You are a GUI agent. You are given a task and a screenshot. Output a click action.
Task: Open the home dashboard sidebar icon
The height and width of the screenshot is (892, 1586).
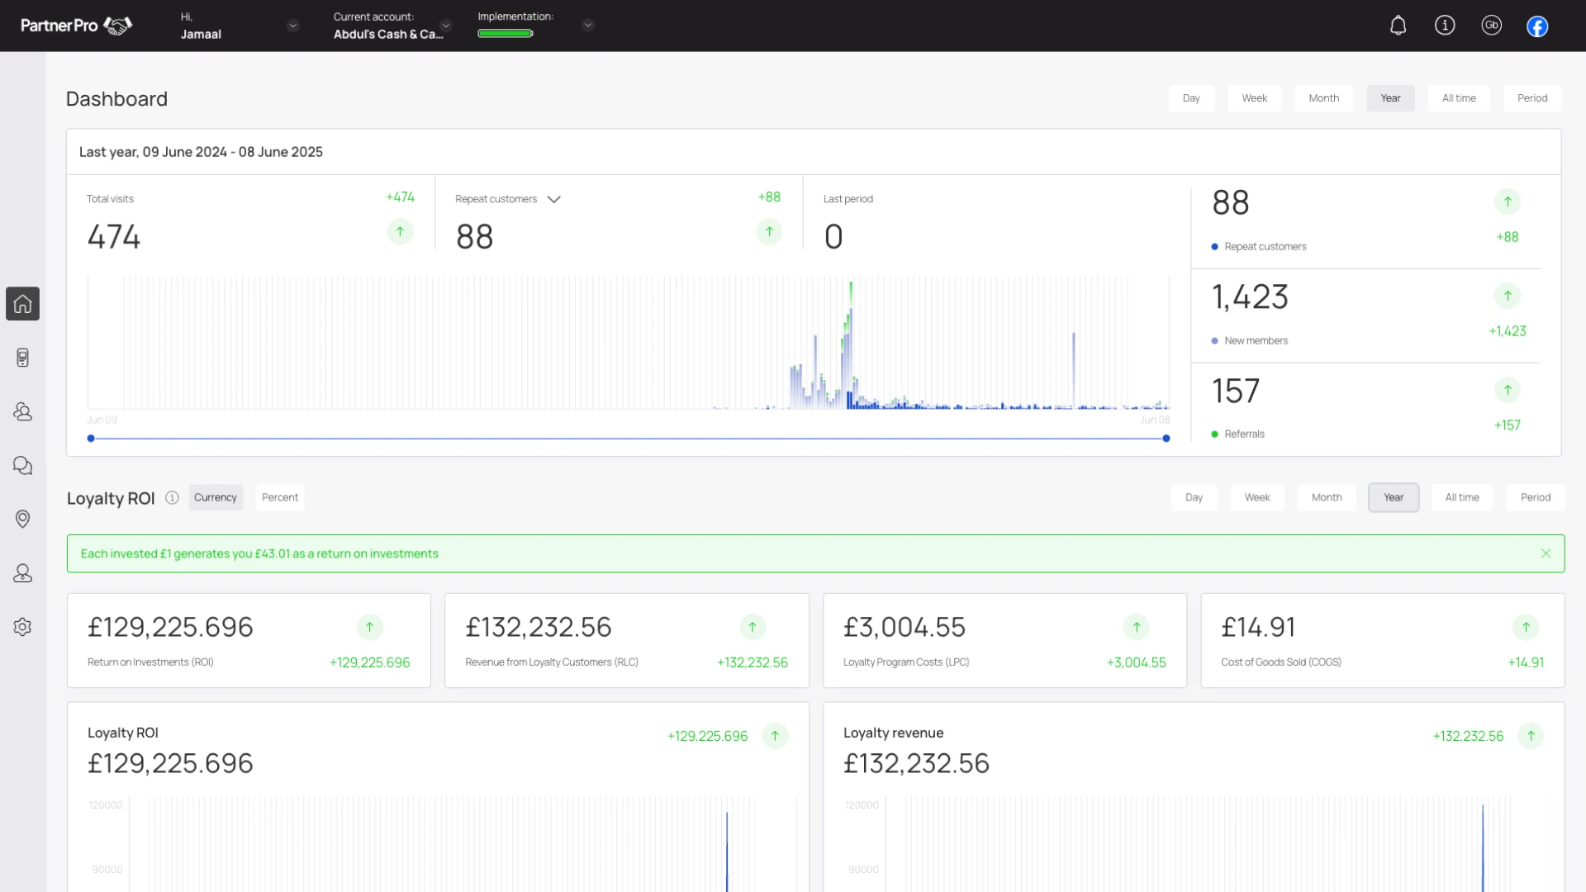[x=22, y=304]
